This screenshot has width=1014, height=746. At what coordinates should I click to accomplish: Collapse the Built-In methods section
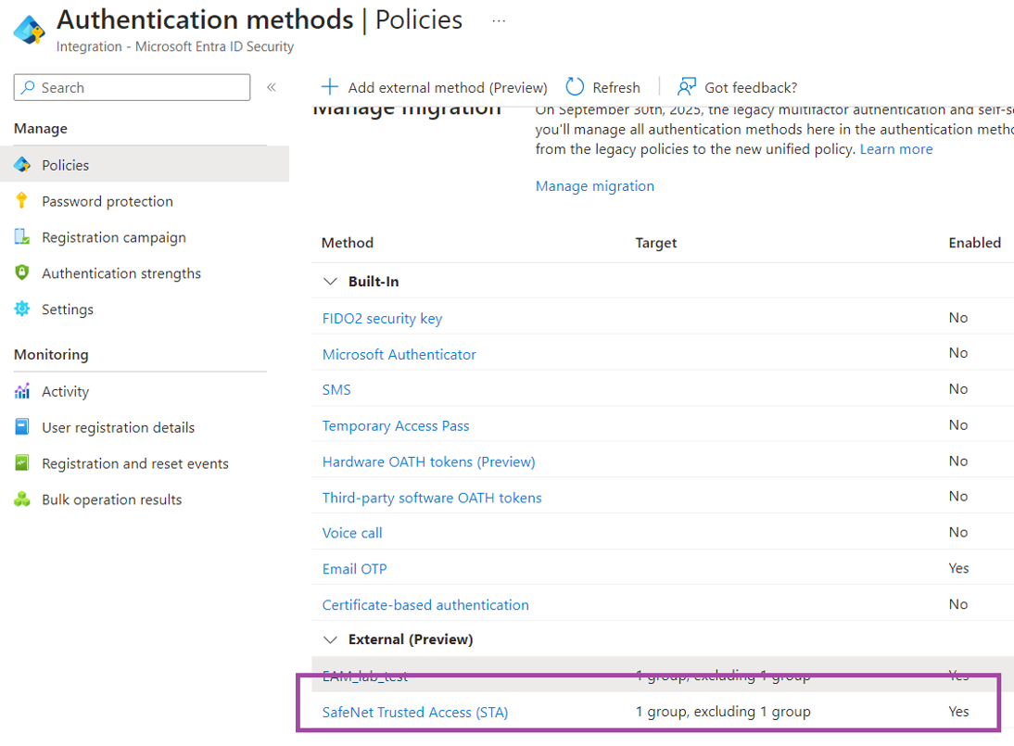click(329, 282)
